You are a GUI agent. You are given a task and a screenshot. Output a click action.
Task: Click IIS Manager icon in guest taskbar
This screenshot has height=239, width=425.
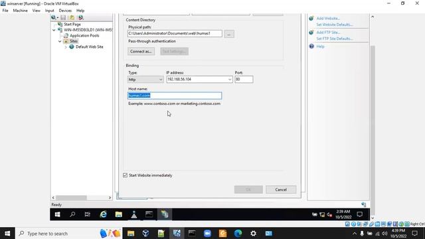point(164,214)
